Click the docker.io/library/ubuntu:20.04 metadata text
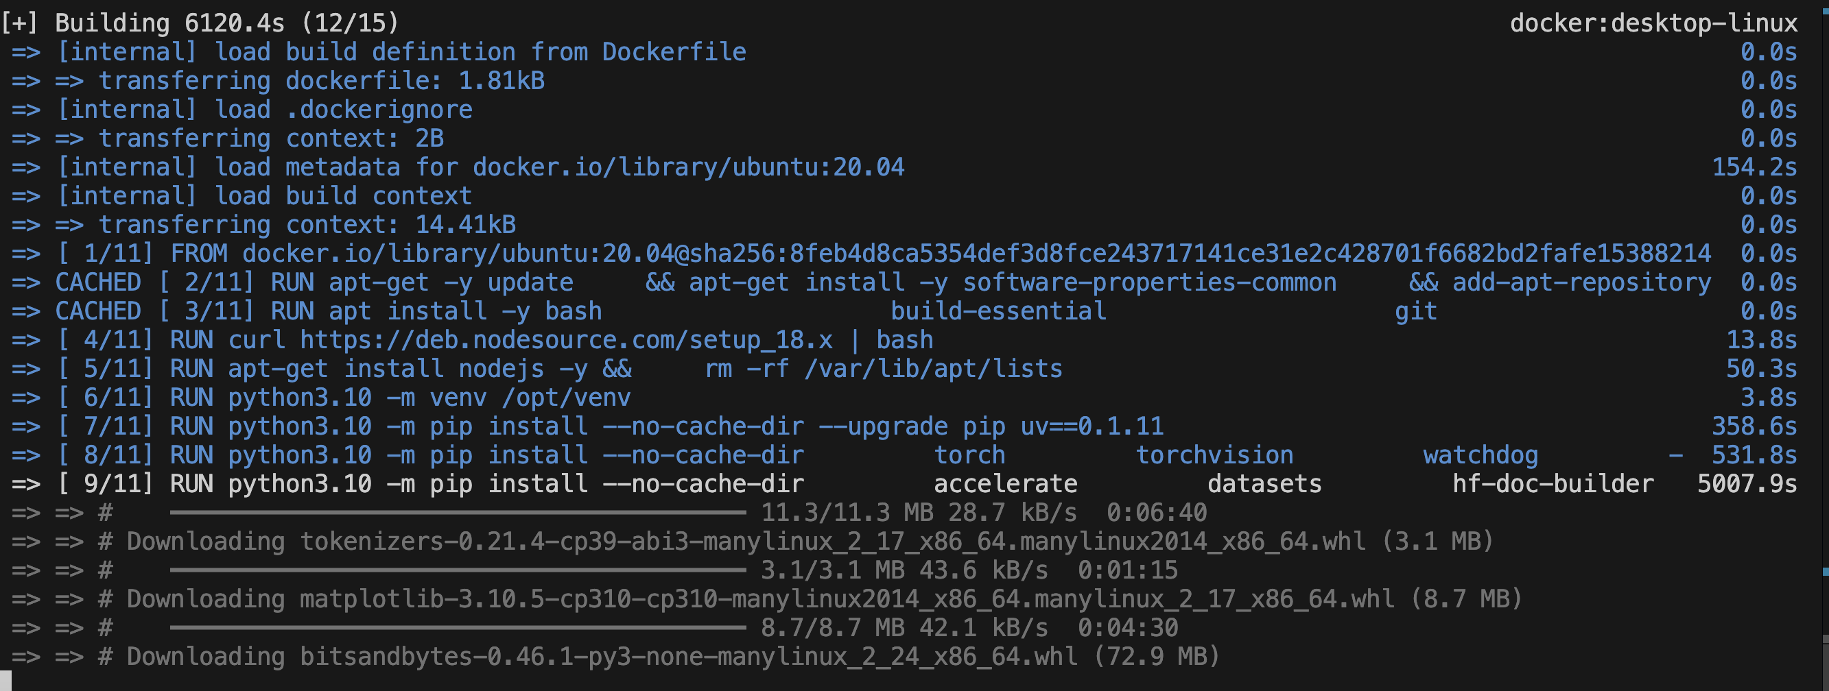 point(688,167)
